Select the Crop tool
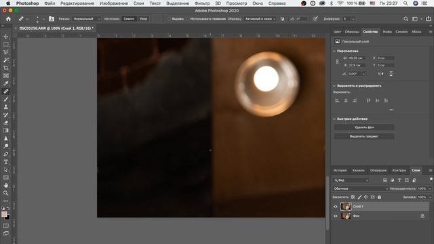This screenshot has height=244, width=434. coord(6,68)
